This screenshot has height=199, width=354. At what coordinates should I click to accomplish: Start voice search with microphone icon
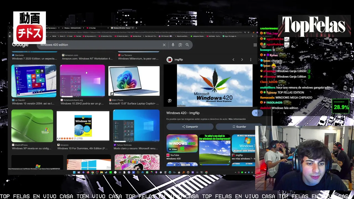pos(173,45)
